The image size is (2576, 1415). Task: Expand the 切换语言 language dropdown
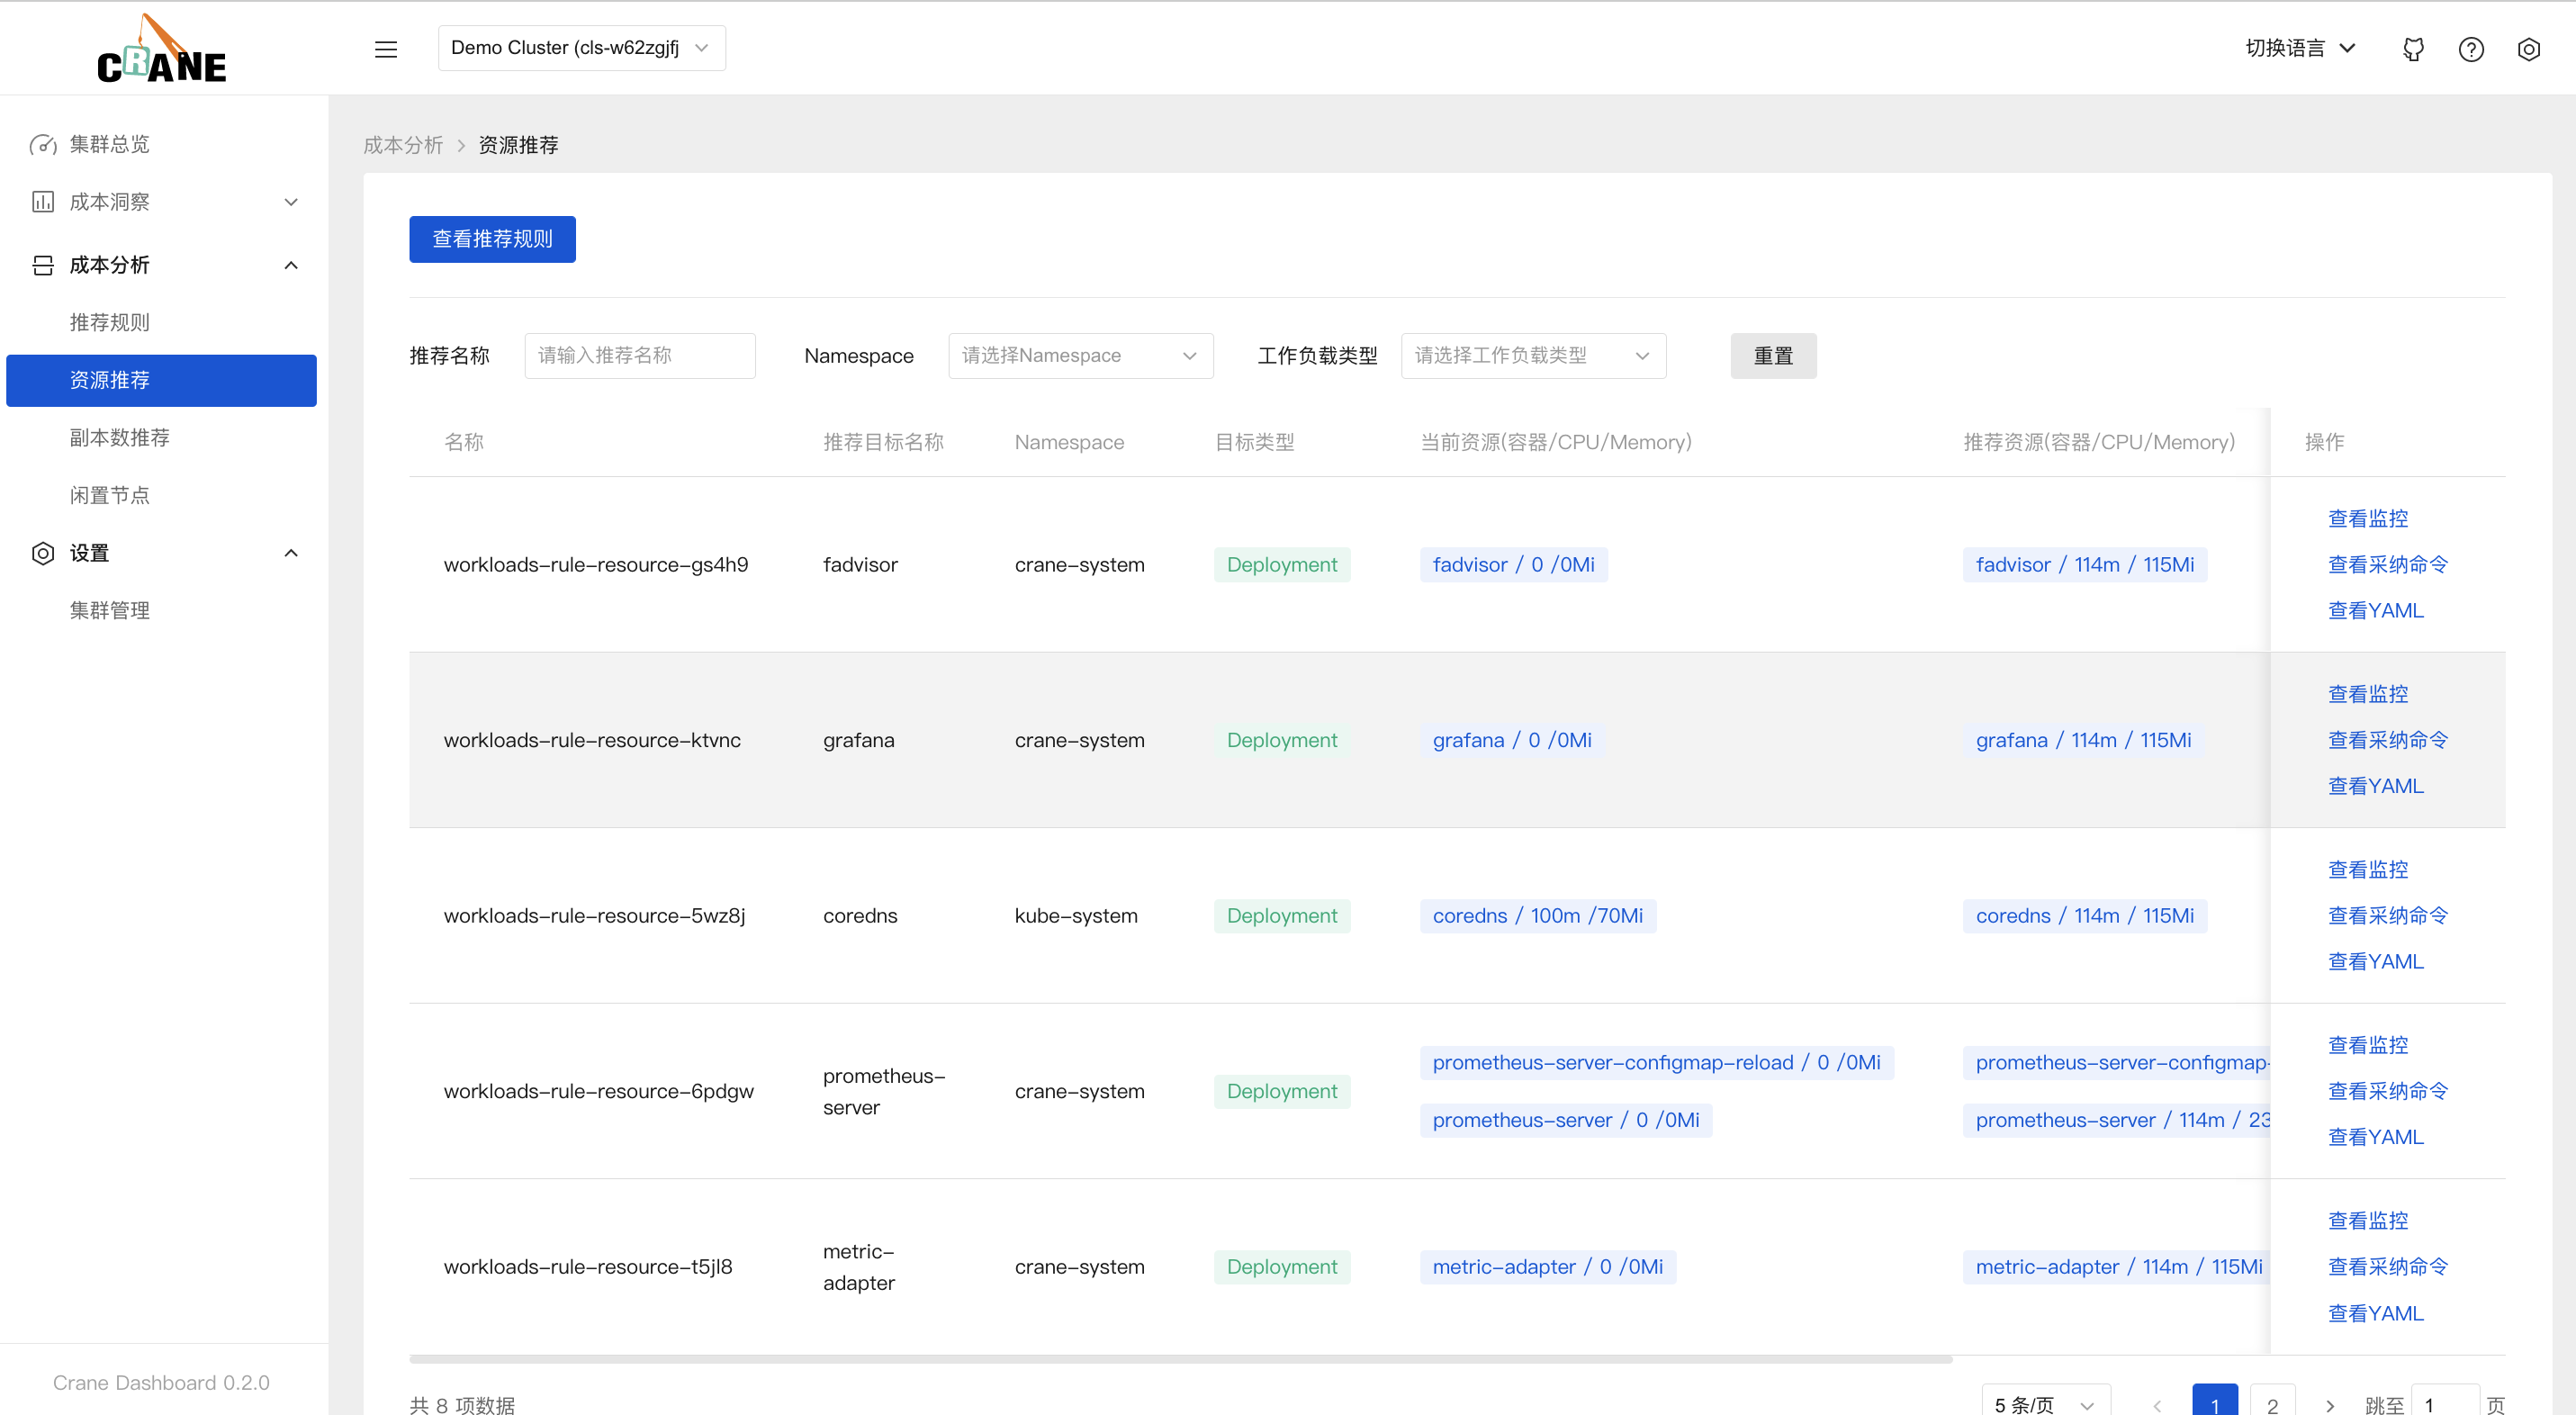click(x=2297, y=47)
